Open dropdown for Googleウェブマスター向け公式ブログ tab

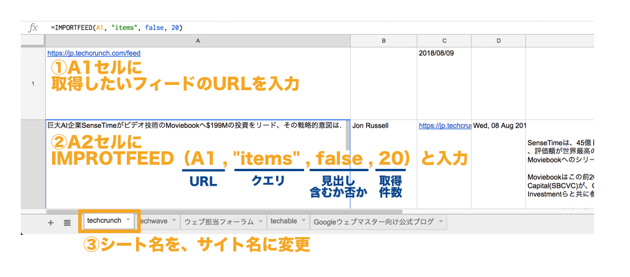click(441, 221)
